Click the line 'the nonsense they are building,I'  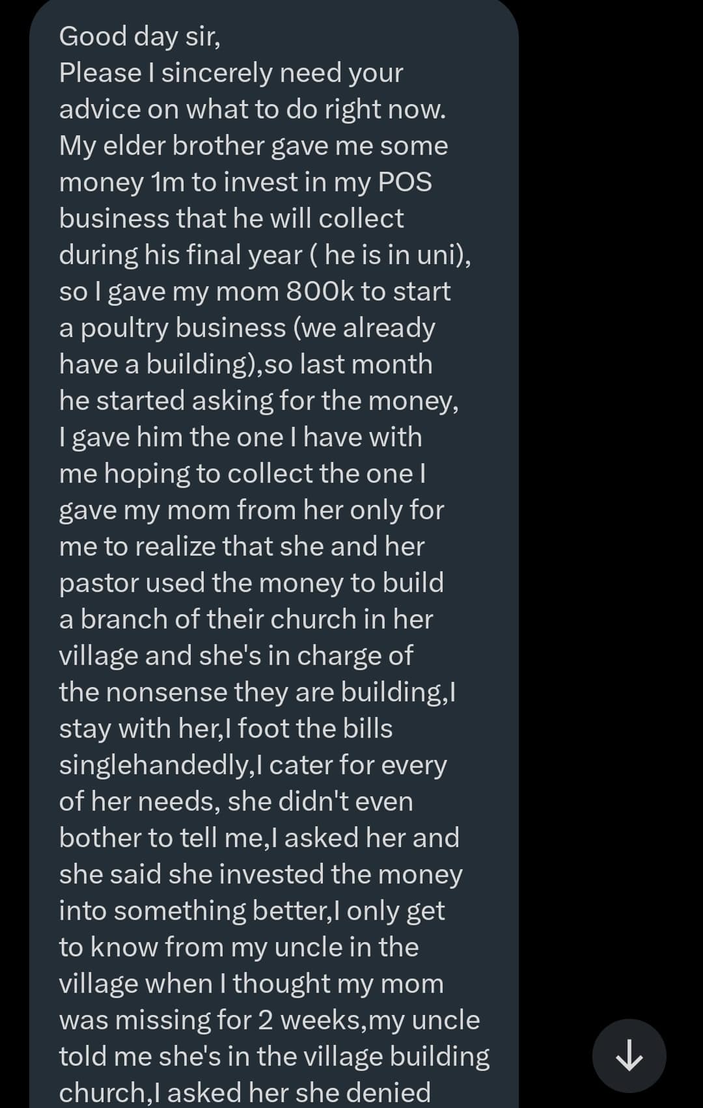point(257,692)
